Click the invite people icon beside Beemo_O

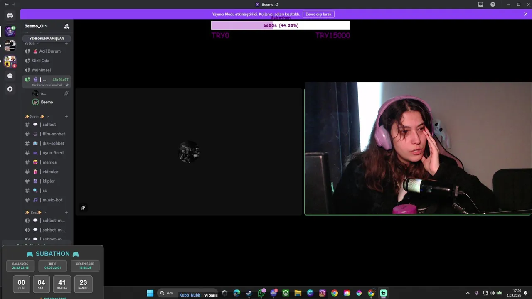pyautogui.click(x=66, y=26)
